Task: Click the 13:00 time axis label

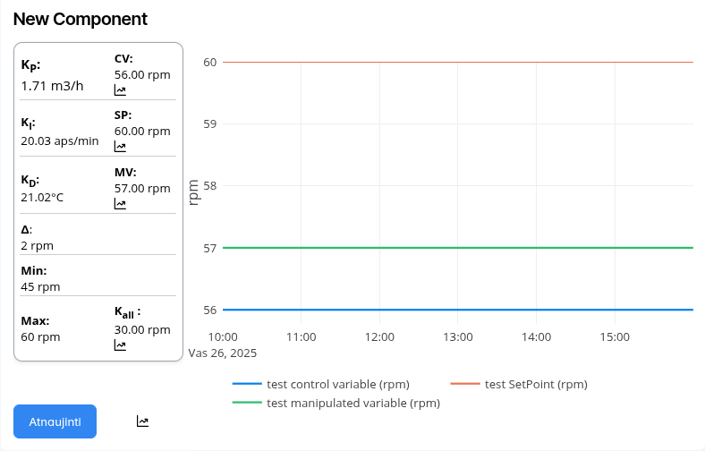Action: 458,336
